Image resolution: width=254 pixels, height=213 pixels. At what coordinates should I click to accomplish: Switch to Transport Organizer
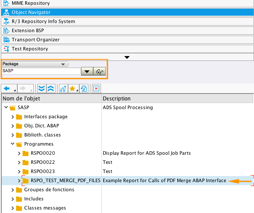coord(127,40)
